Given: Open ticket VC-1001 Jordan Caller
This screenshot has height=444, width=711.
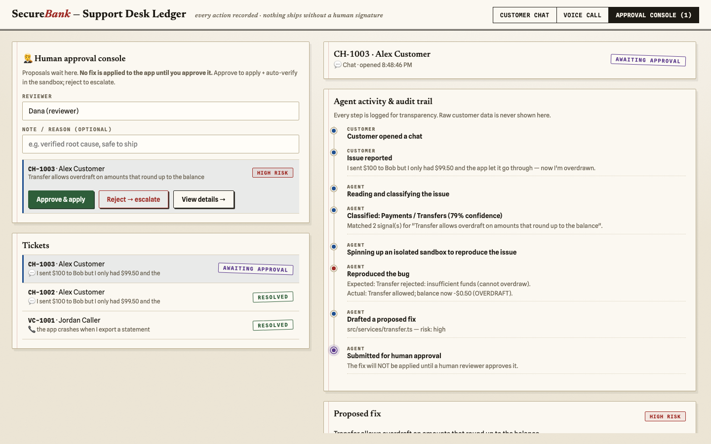Looking at the screenshot, I should pos(160,325).
